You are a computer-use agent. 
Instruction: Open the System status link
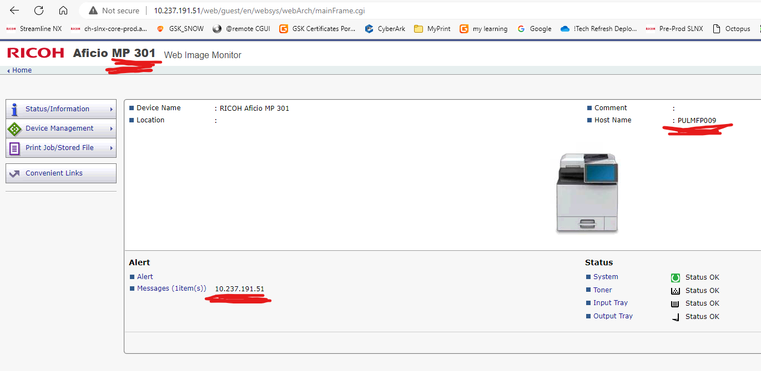(606, 277)
